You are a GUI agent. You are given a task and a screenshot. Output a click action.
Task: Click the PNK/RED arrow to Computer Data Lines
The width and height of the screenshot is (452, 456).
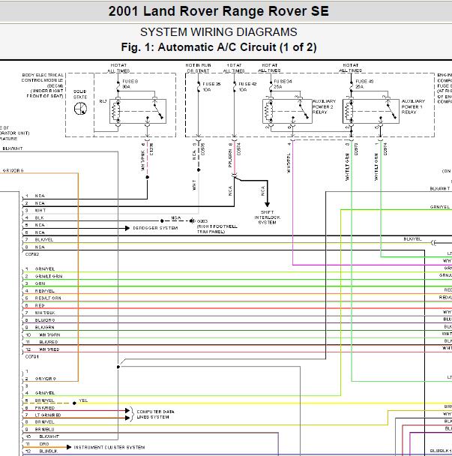click(x=127, y=411)
